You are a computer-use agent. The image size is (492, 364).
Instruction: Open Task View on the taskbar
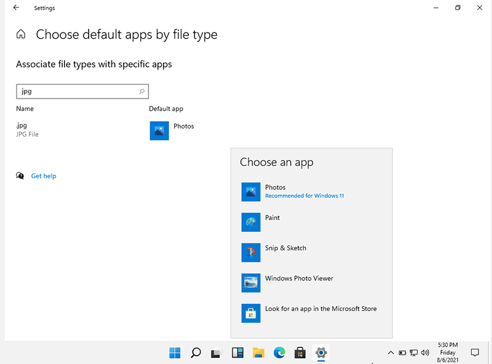pos(216,353)
